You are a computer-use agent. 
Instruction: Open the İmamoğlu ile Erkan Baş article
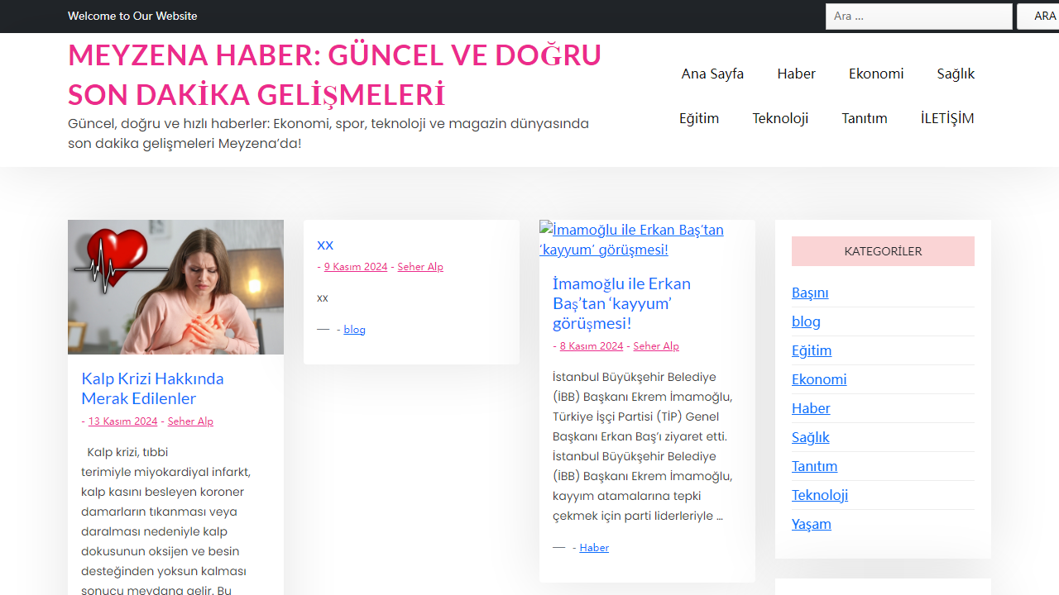[x=621, y=303]
